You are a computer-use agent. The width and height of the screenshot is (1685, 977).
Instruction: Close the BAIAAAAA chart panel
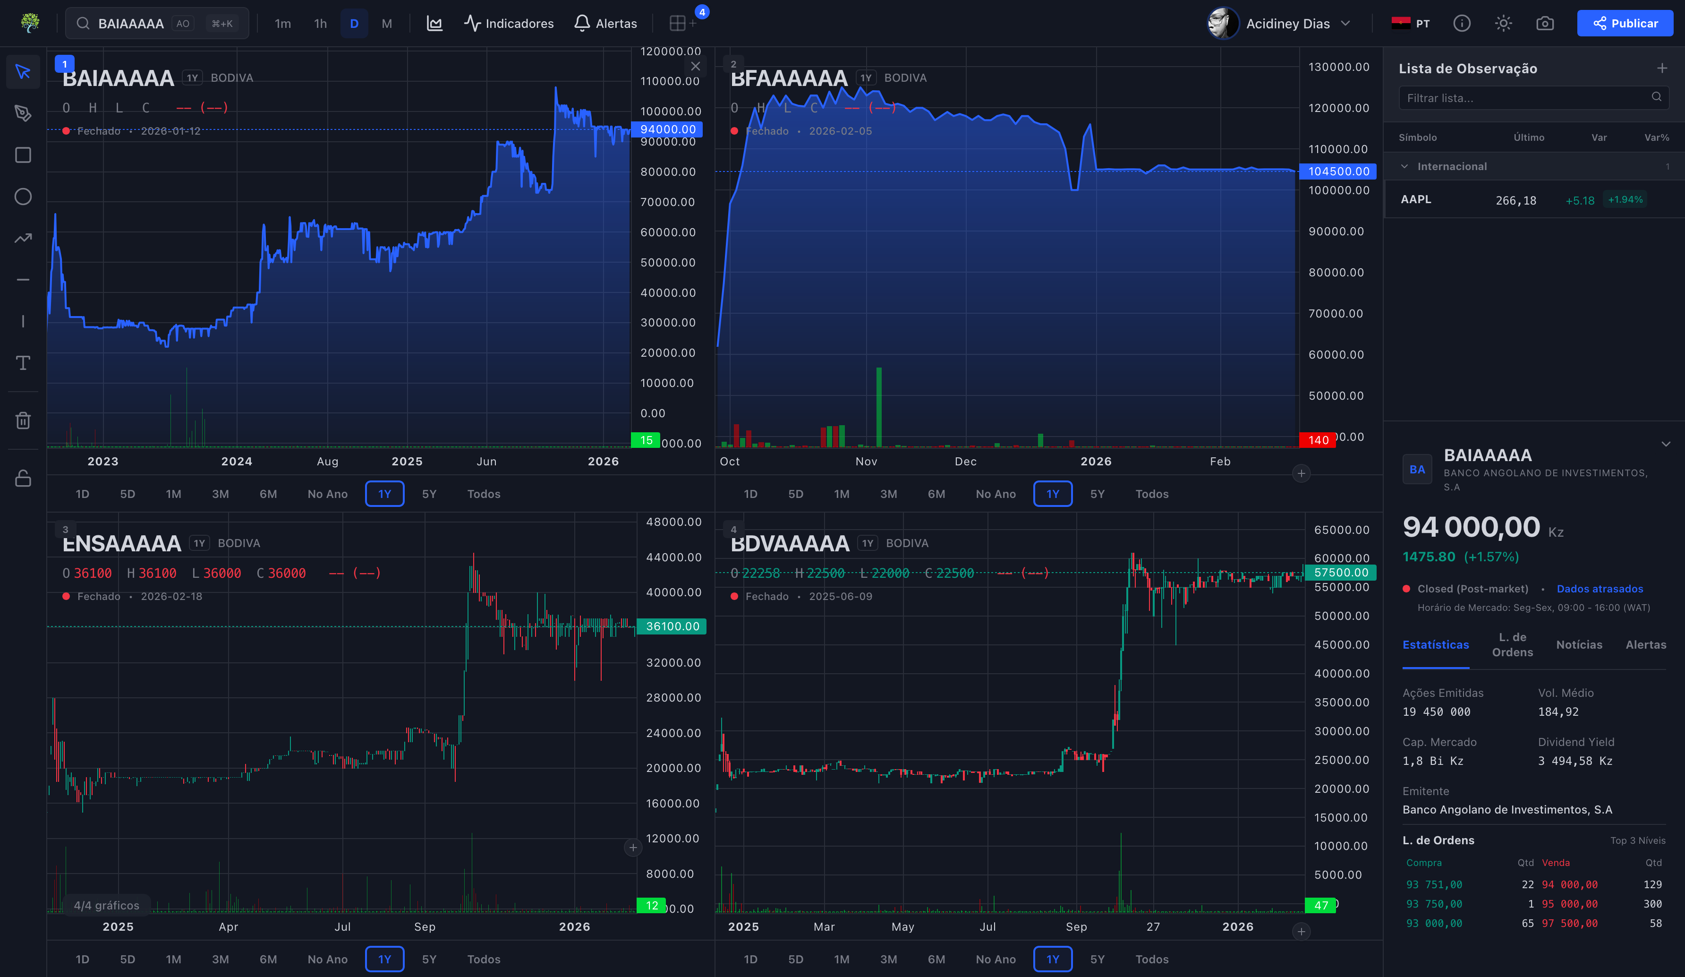696,66
